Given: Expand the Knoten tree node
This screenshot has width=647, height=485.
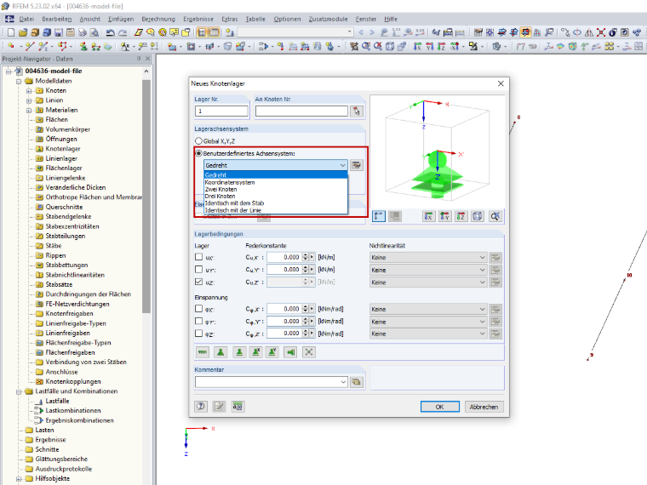Looking at the screenshot, I should 29,90.
